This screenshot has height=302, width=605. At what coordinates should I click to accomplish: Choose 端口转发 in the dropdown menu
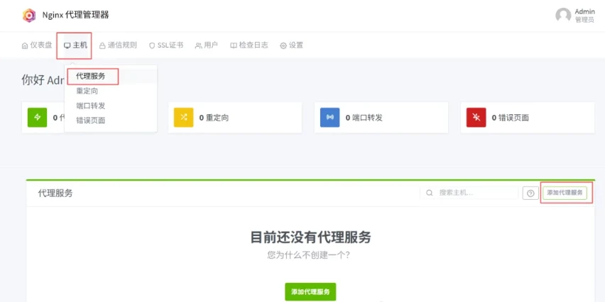pyautogui.click(x=91, y=106)
